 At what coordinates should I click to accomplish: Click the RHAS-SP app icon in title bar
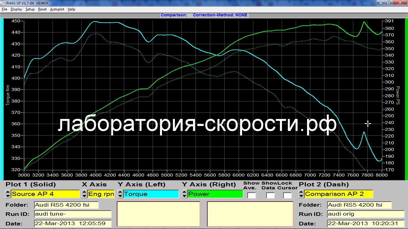click(3, 3)
